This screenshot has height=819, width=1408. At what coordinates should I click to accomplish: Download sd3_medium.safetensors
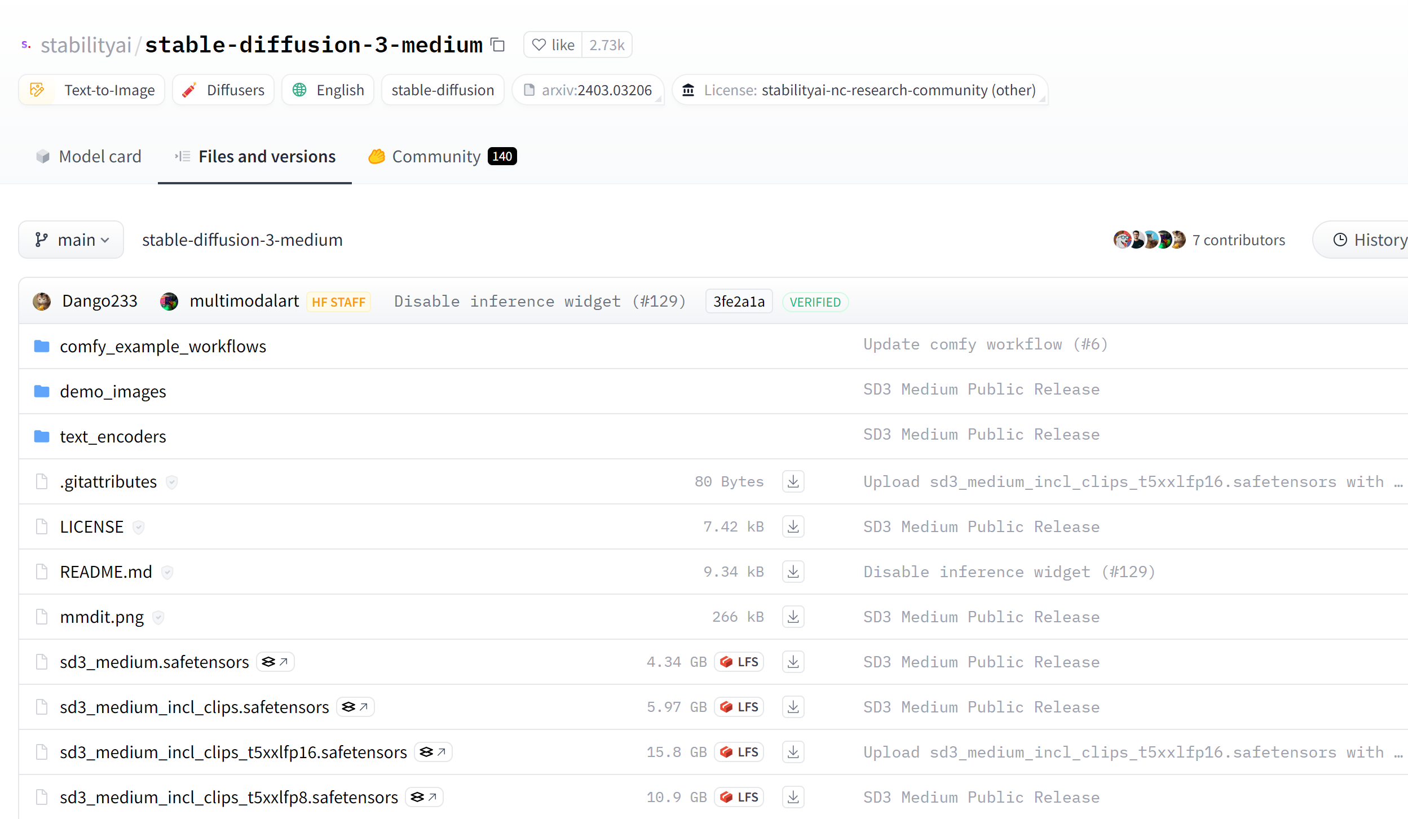(x=793, y=662)
